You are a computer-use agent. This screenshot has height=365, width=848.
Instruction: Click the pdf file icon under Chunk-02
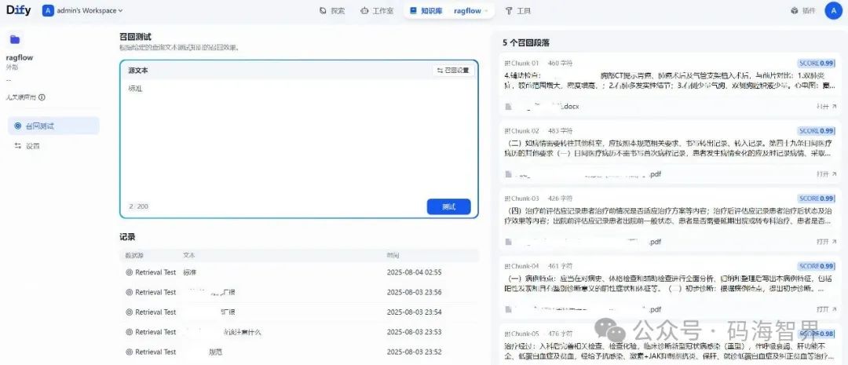click(508, 174)
